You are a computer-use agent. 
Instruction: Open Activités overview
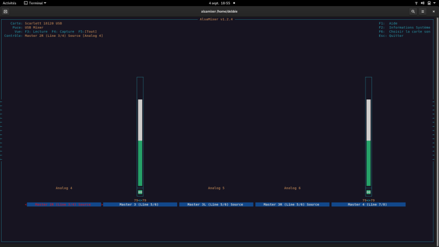tap(9, 3)
